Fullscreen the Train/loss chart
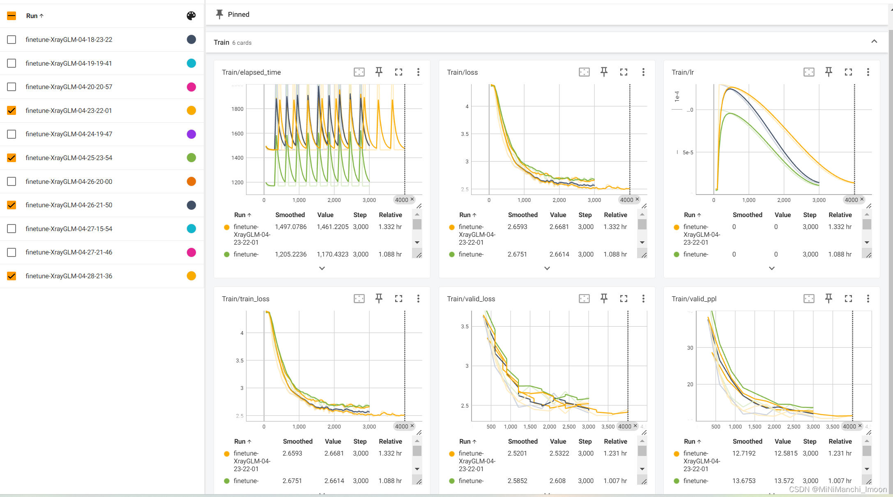Image resolution: width=893 pixels, height=497 pixels. (x=624, y=72)
